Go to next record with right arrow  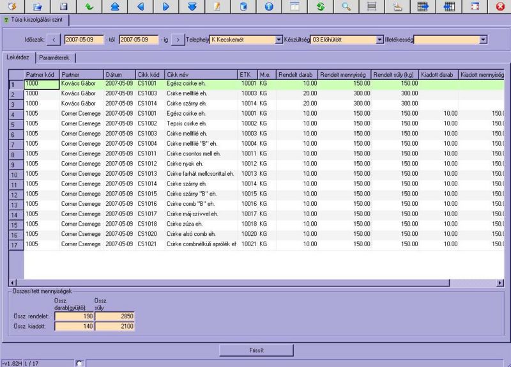(166, 6)
